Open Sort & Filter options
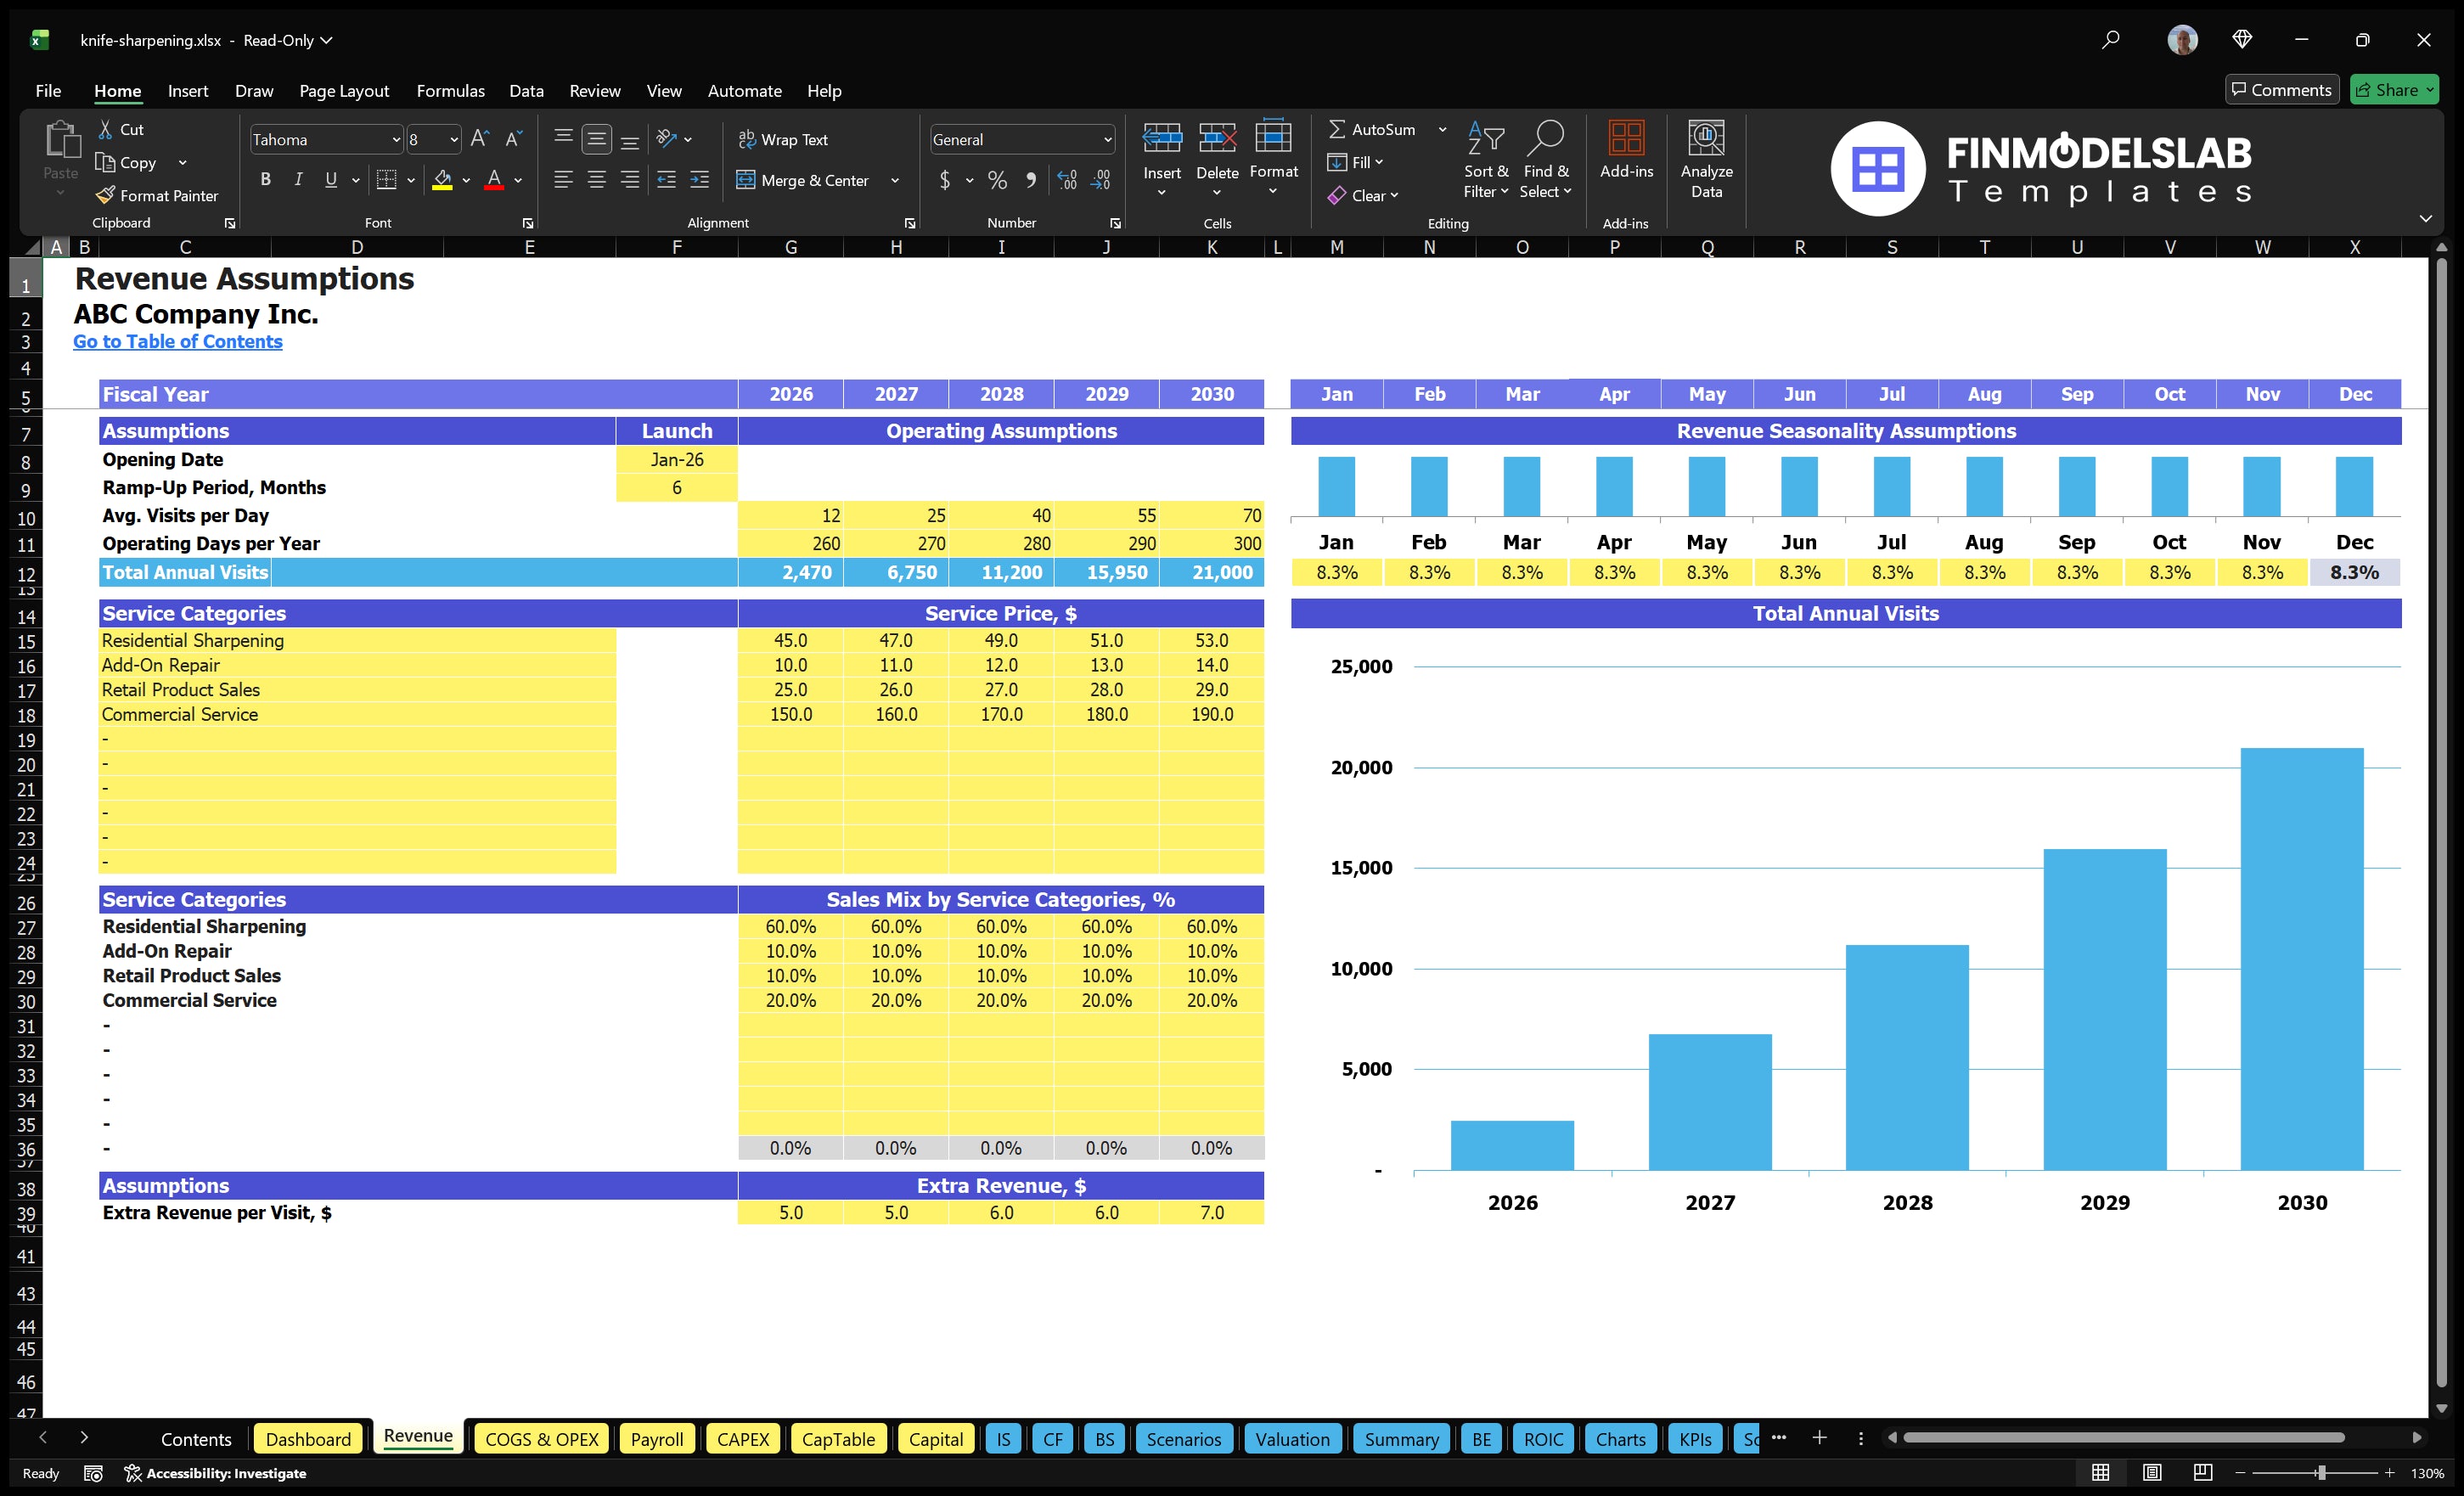The image size is (2464, 1496). [1485, 160]
